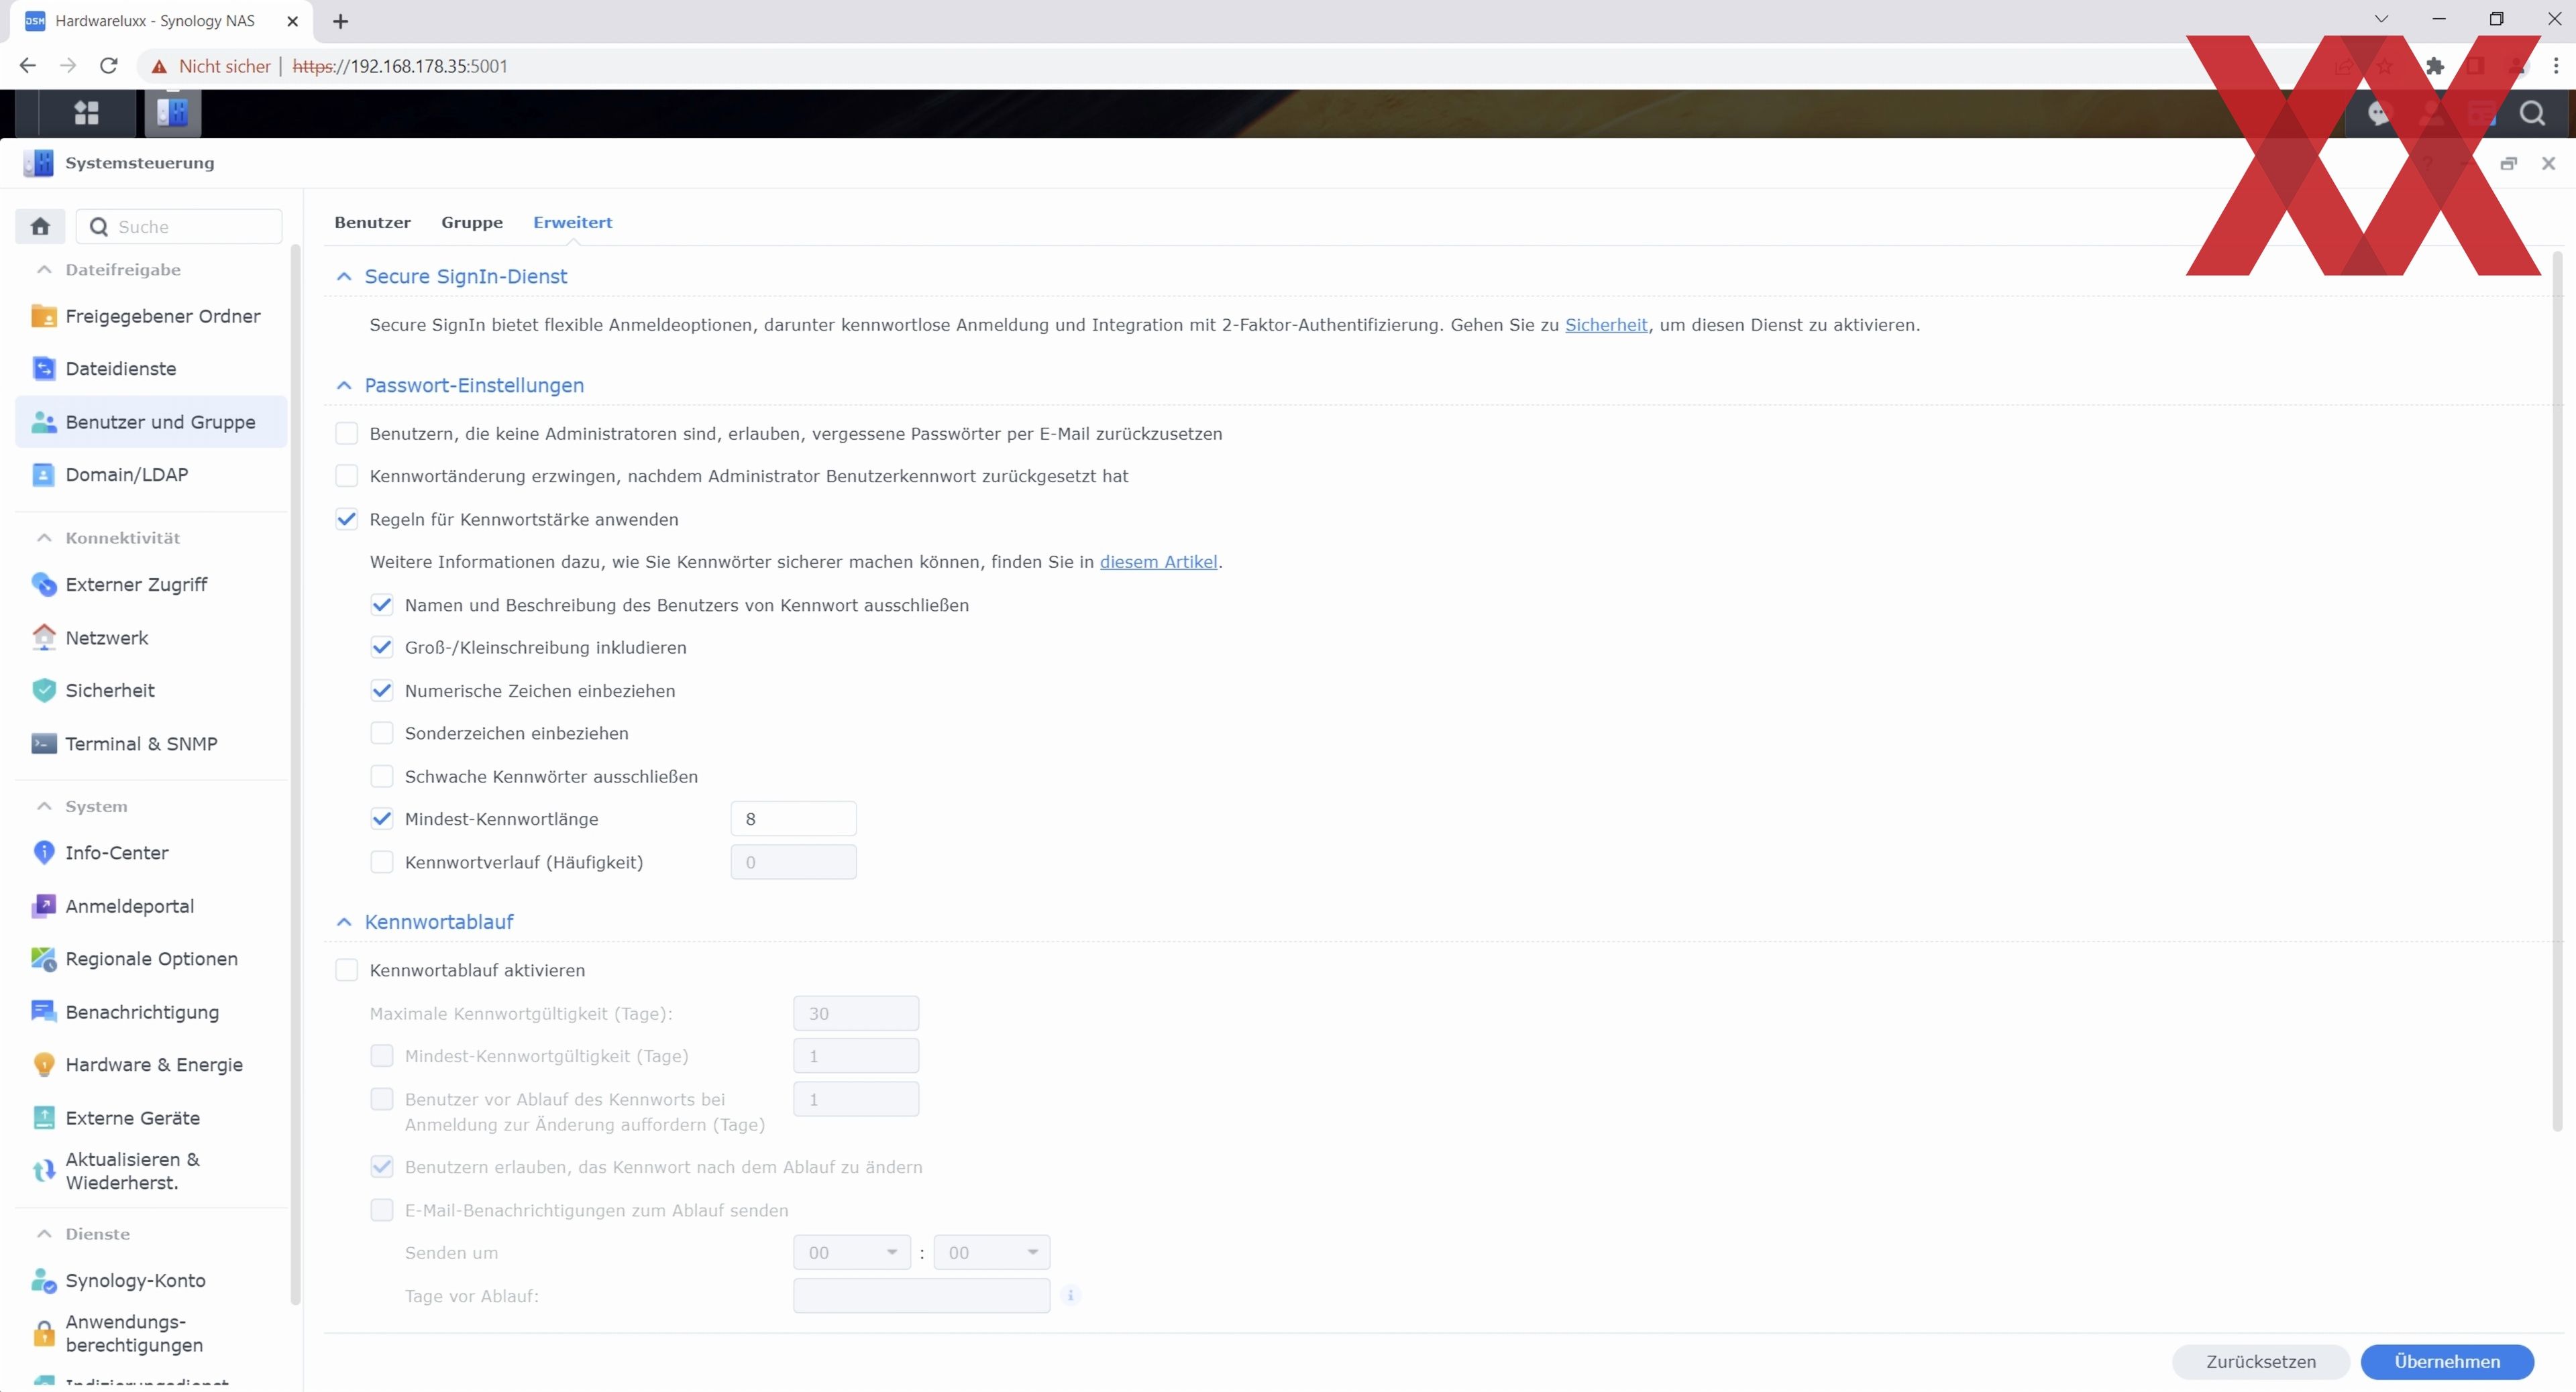Open Senden um hours dropdown

click(852, 1253)
